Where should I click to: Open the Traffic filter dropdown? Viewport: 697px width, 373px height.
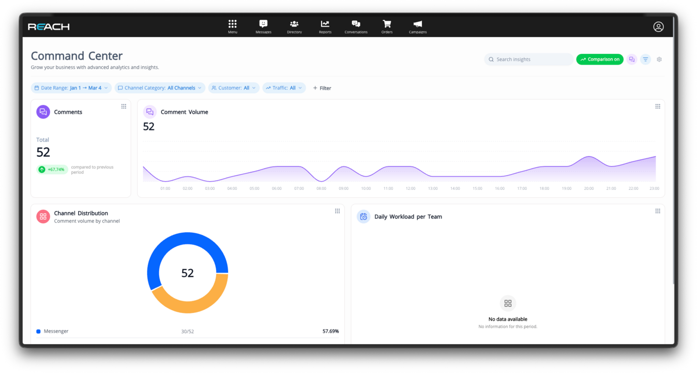284,88
